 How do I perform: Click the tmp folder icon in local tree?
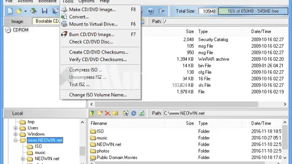pos(23,122)
